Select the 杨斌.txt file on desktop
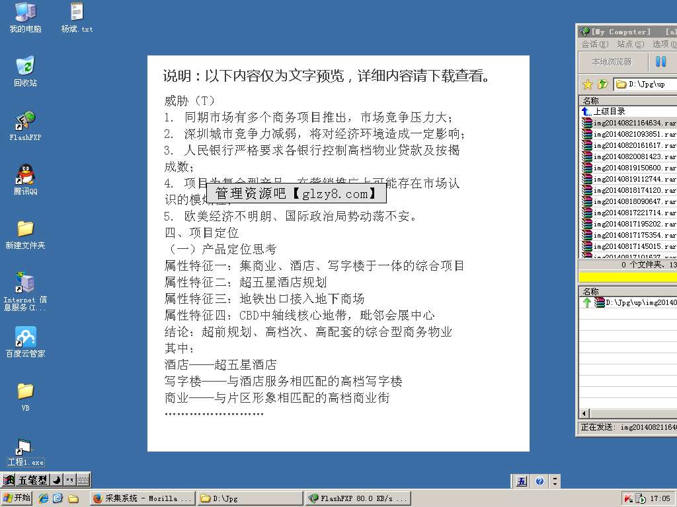 click(77, 17)
